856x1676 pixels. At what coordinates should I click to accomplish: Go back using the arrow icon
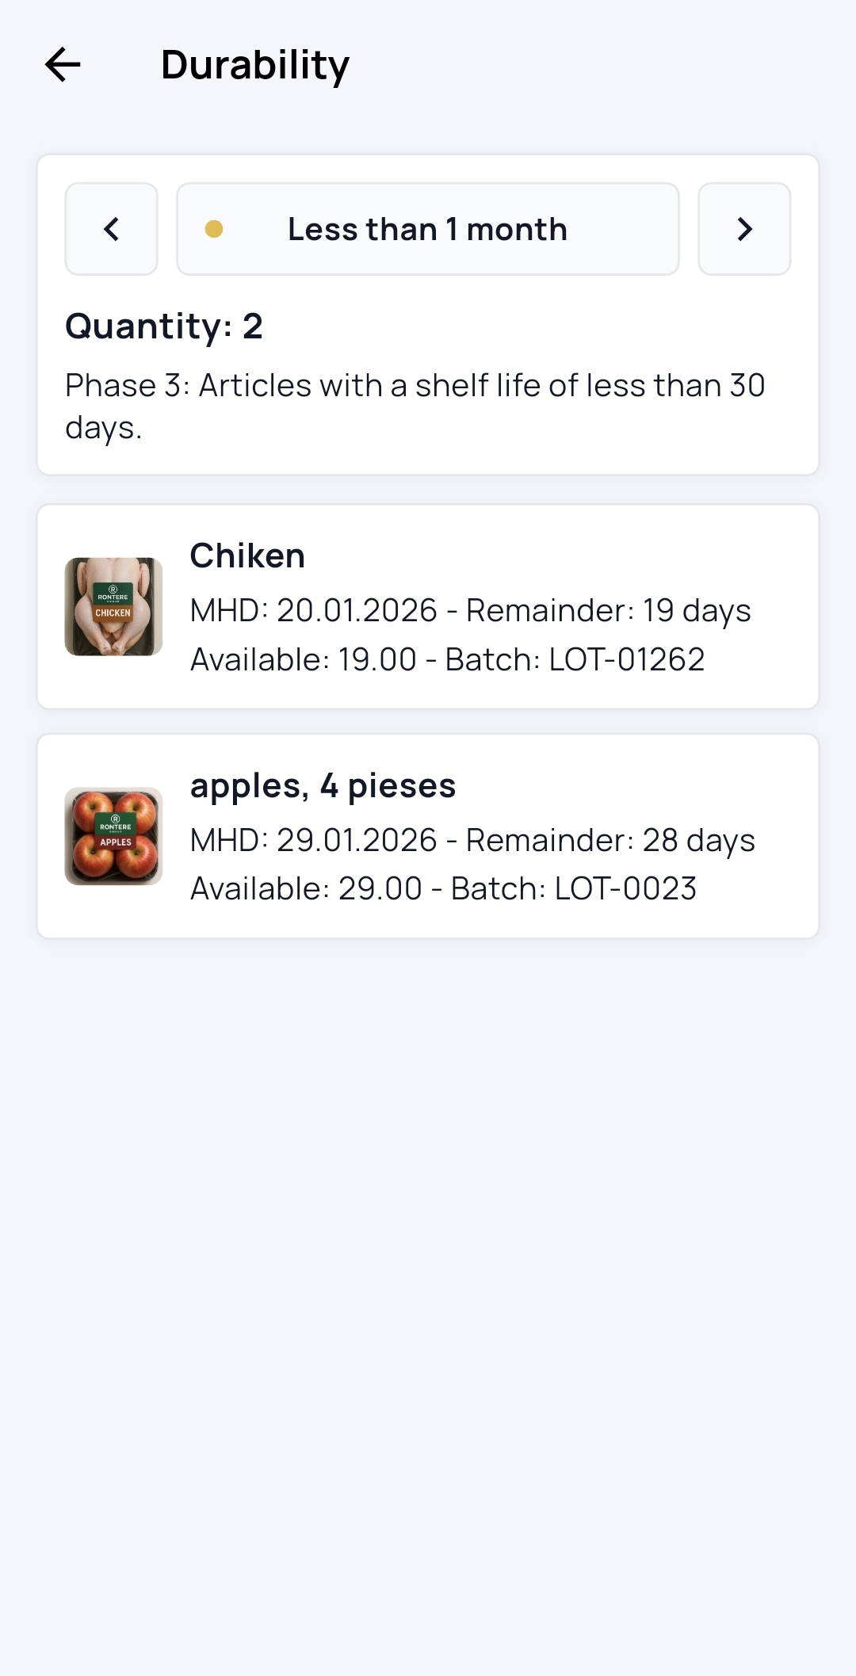[63, 65]
